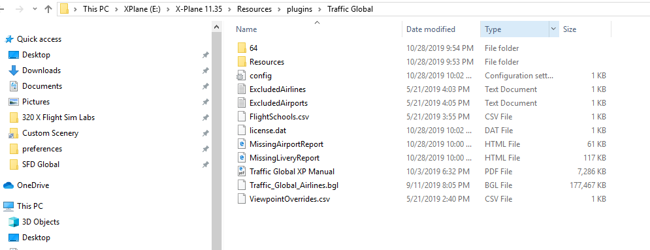650x250 pixels.
Task: Select the MissingAirportReport HTML file icon
Action: pyautogui.click(x=242, y=144)
